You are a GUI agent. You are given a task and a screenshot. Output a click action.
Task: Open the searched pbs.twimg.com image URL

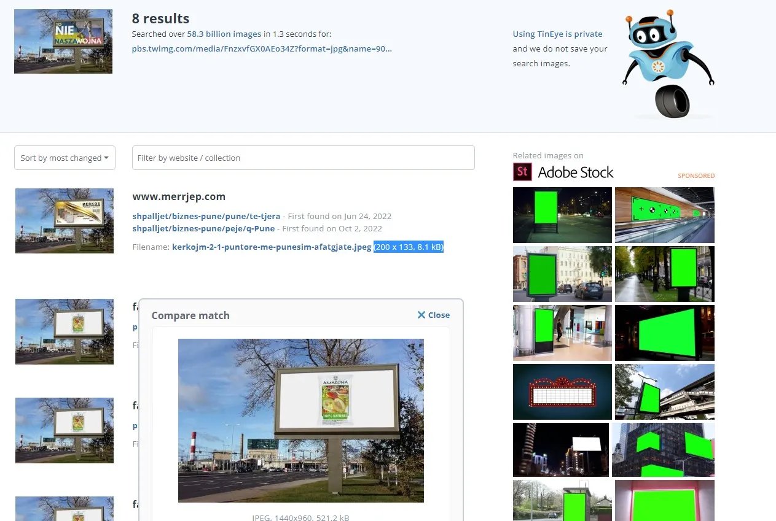(x=262, y=48)
